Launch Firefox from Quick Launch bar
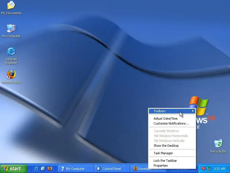Viewport: 230px width, 173px height. (50, 168)
